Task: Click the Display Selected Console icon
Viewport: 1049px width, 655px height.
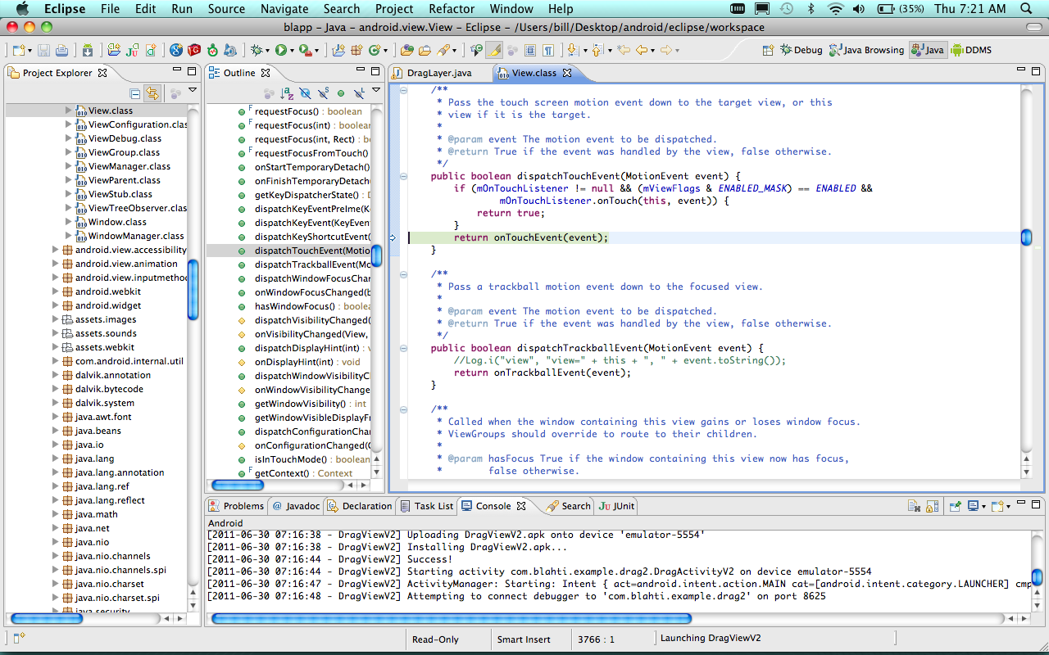Action: coord(973,506)
